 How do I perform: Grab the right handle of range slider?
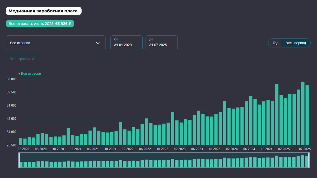309,160
